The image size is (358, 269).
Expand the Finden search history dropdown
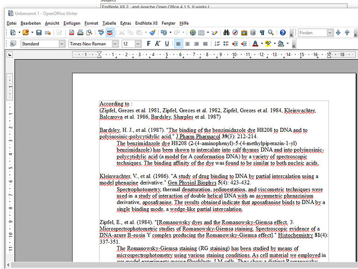pyautogui.click(x=330, y=33)
